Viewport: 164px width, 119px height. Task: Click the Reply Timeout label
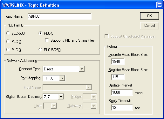(x=120, y=101)
